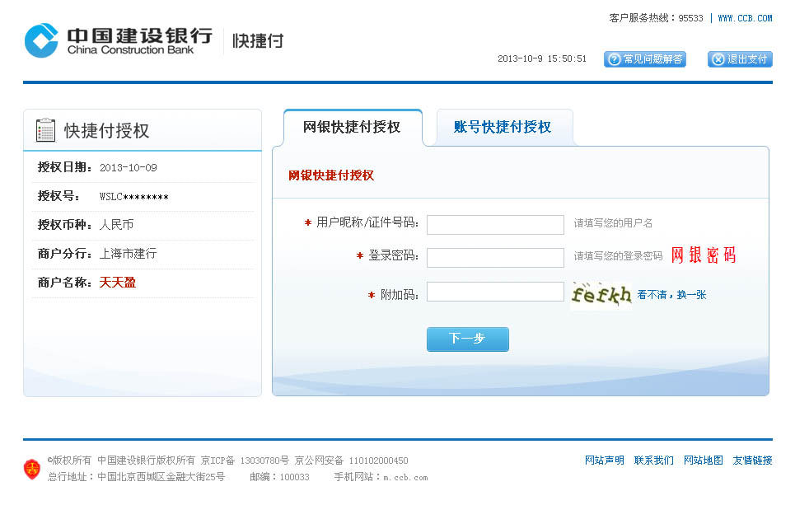The image size is (795, 505).
Task: Open the 网站声明 footer link
Action: click(605, 461)
